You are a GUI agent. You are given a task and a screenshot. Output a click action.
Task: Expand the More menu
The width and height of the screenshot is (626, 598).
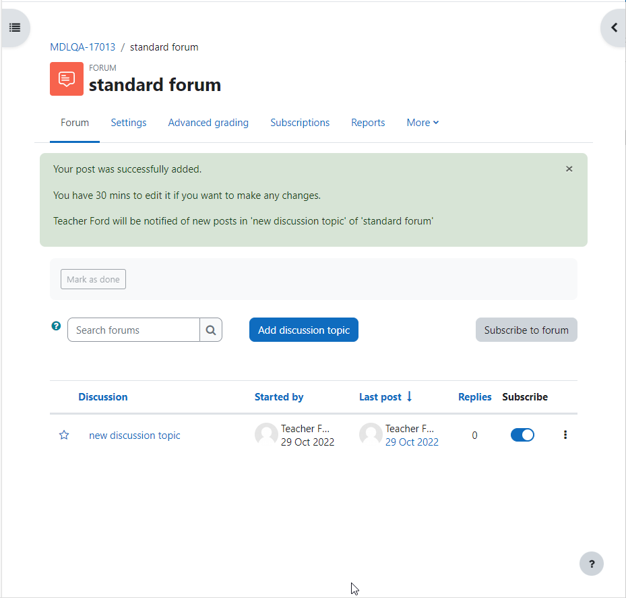[x=422, y=123]
